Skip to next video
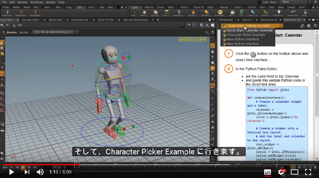This screenshot has height=178, width=319. (27, 172)
